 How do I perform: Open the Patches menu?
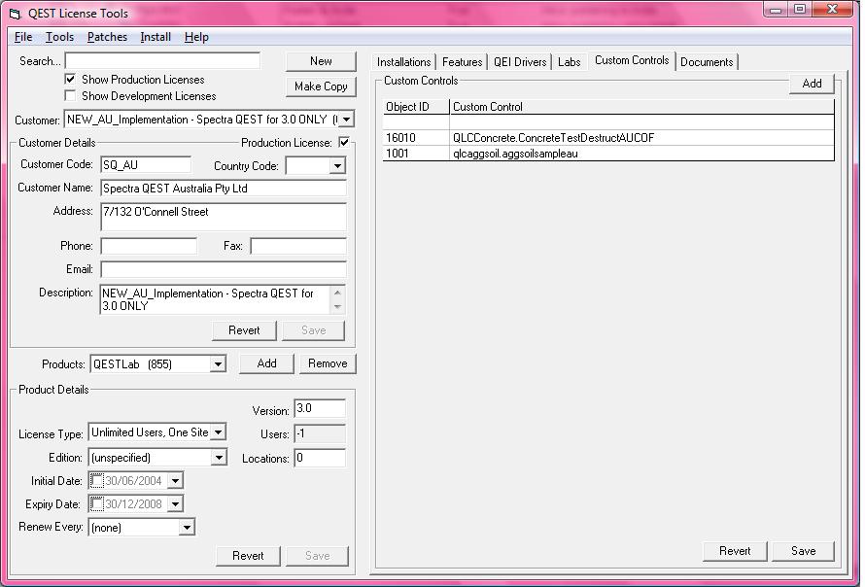[107, 37]
